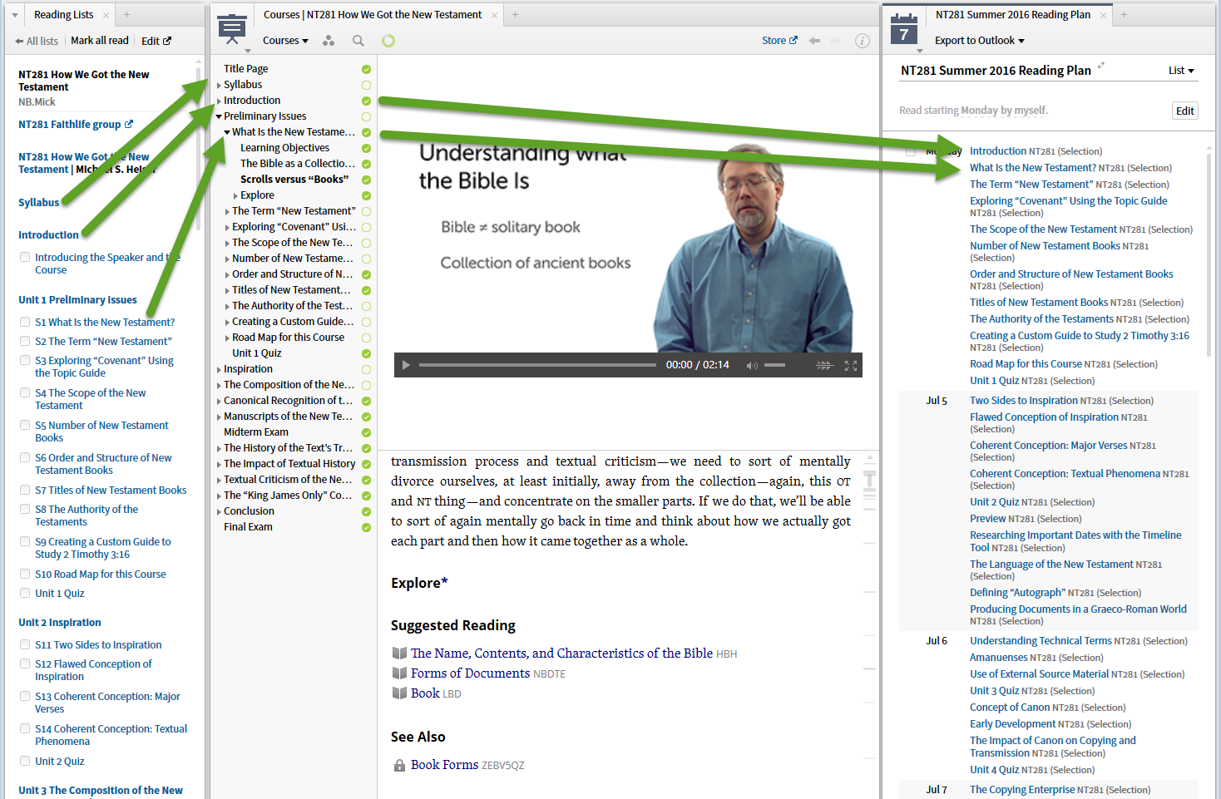Open Export to Outlook dropdown

979,41
